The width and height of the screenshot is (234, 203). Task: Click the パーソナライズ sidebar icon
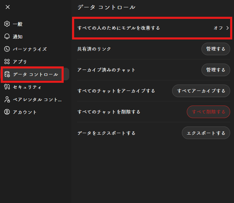(x=7, y=49)
